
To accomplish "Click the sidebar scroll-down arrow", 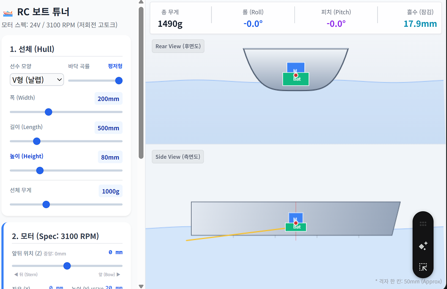I will point(141,286).
